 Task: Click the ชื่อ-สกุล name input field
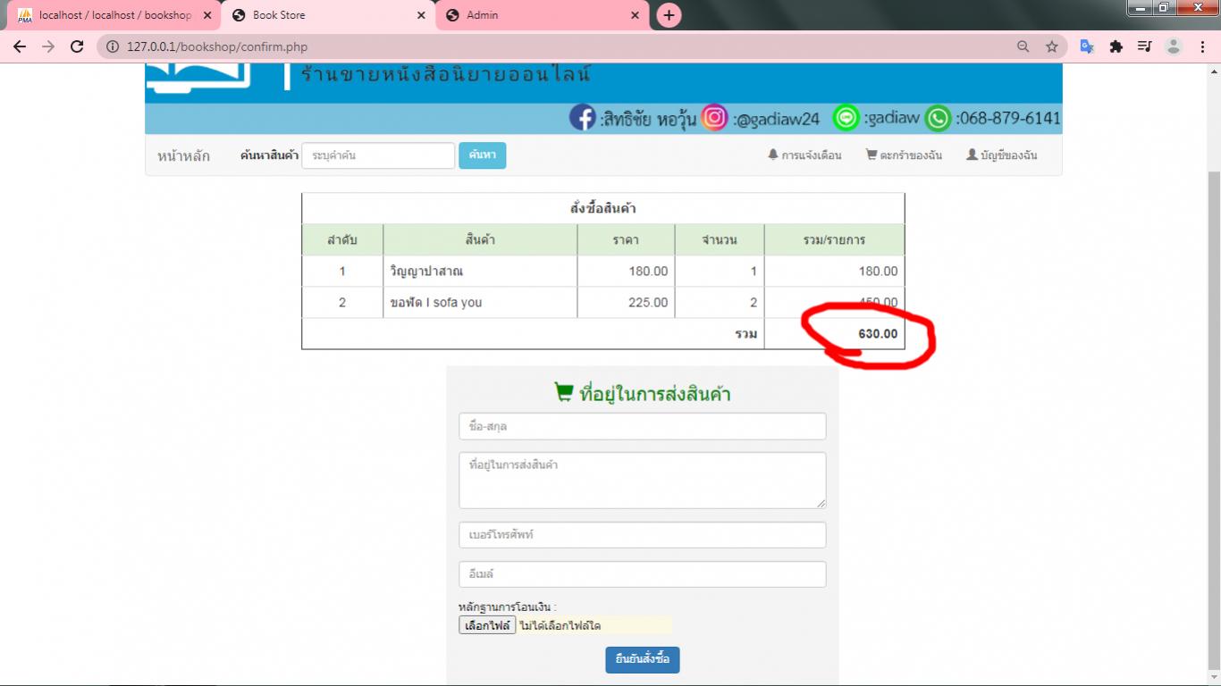642,426
